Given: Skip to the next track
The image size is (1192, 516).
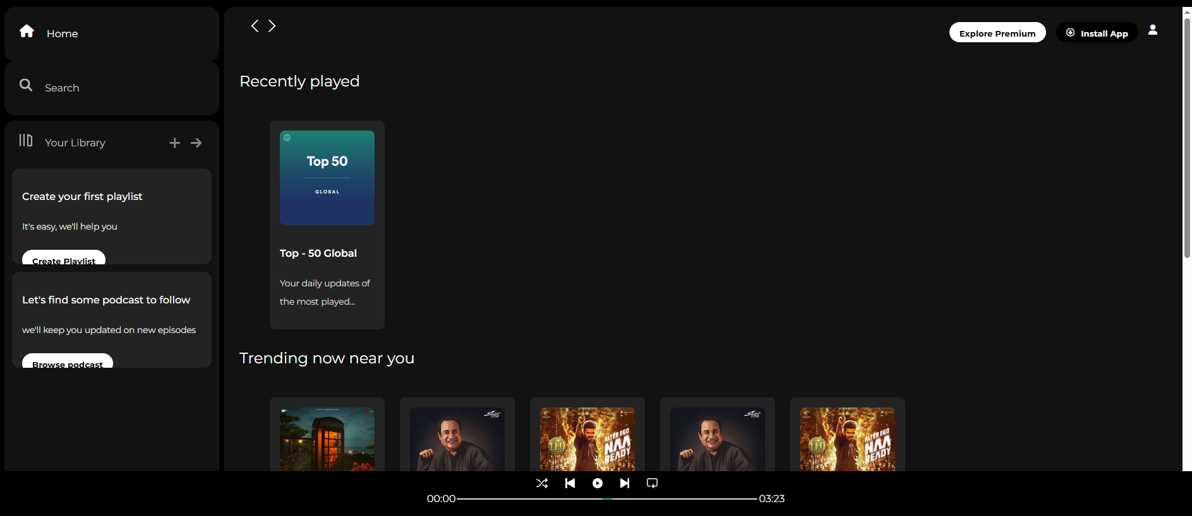Looking at the screenshot, I should click(625, 483).
